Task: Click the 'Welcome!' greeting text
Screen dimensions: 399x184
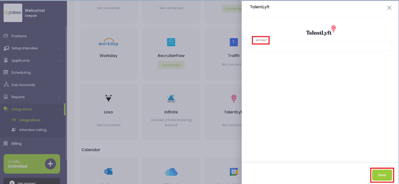Action: [x=35, y=11]
